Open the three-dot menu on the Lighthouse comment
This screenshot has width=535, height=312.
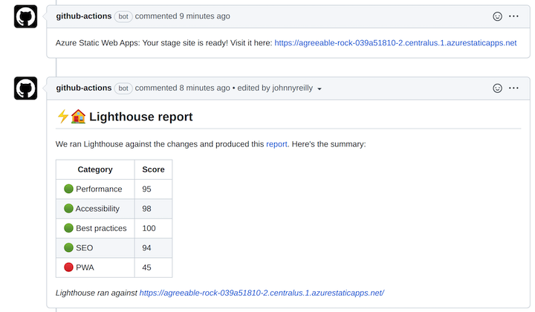coord(514,88)
